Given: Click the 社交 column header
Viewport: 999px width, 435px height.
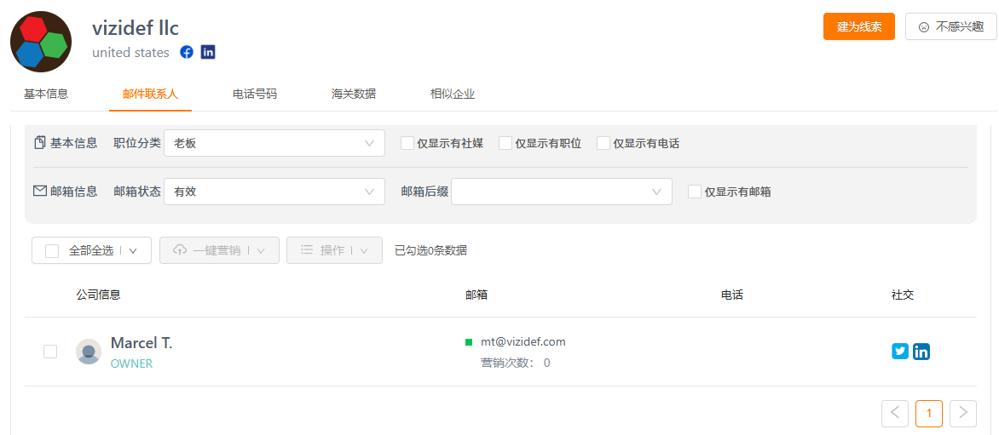Looking at the screenshot, I should [x=903, y=295].
